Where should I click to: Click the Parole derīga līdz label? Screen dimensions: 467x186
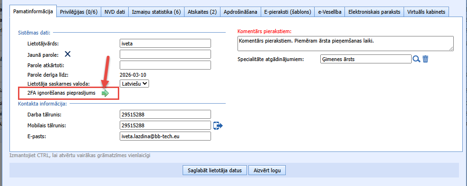pyautogui.click(x=48, y=75)
